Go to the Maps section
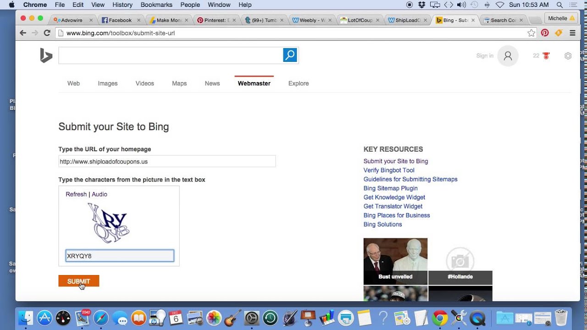 tap(179, 83)
